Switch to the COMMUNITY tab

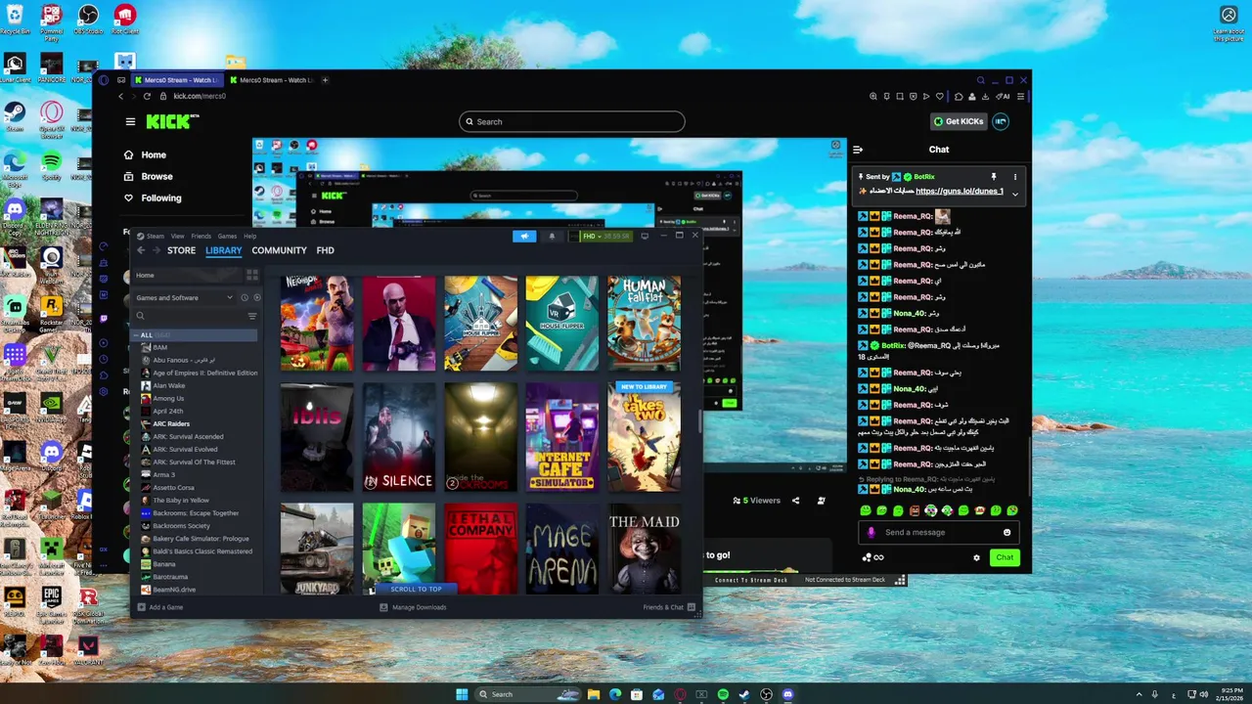(x=279, y=250)
